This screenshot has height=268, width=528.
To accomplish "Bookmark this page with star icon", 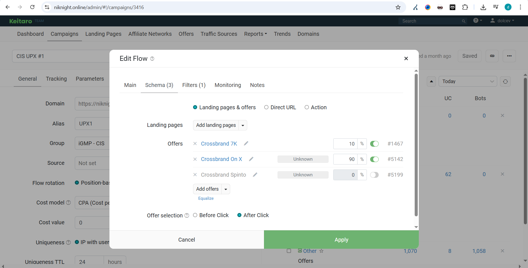I will (x=398, y=7).
